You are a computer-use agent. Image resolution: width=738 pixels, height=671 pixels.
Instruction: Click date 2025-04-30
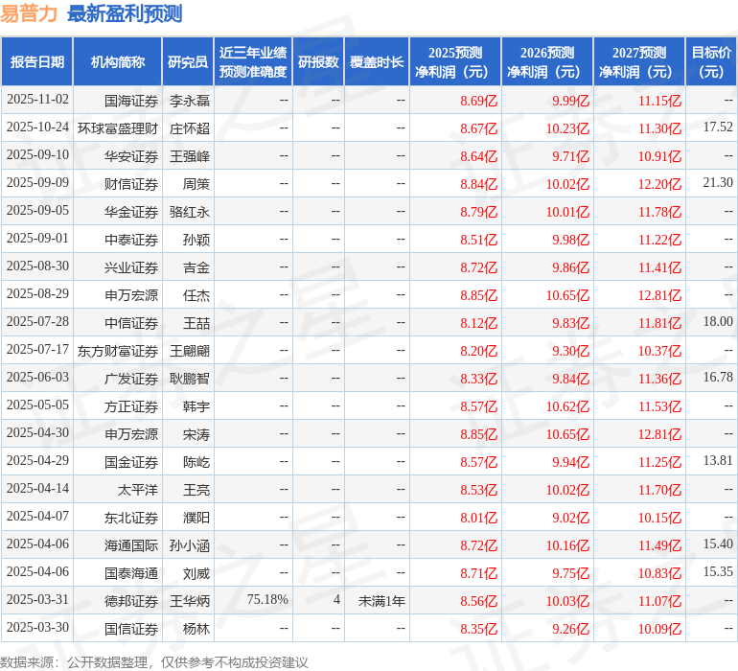click(37, 432)
